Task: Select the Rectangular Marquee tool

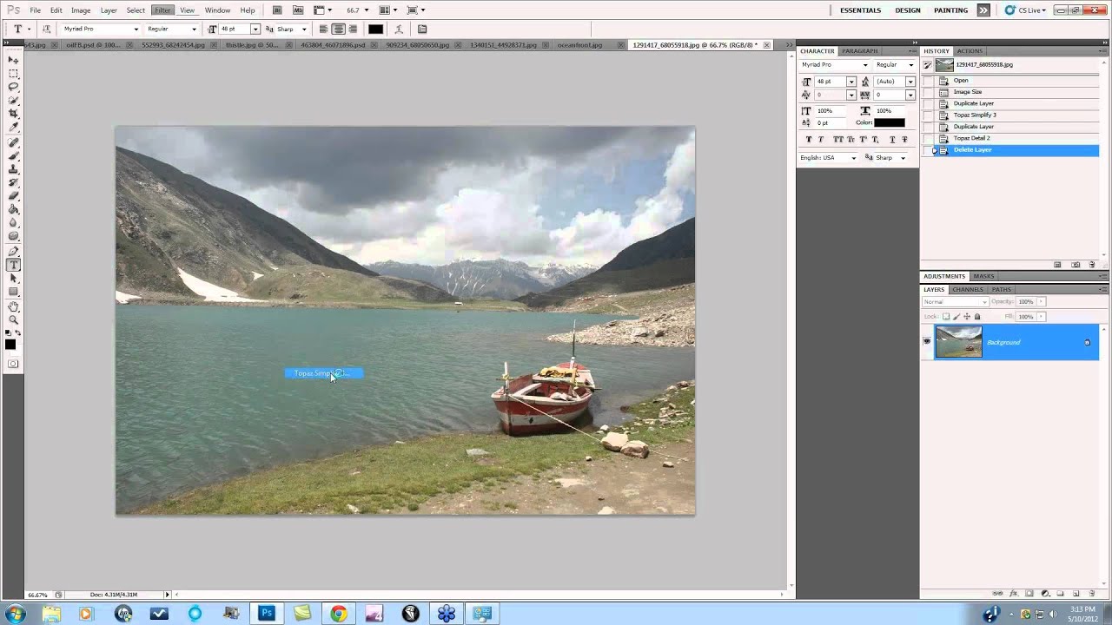Action: [13, 73]
